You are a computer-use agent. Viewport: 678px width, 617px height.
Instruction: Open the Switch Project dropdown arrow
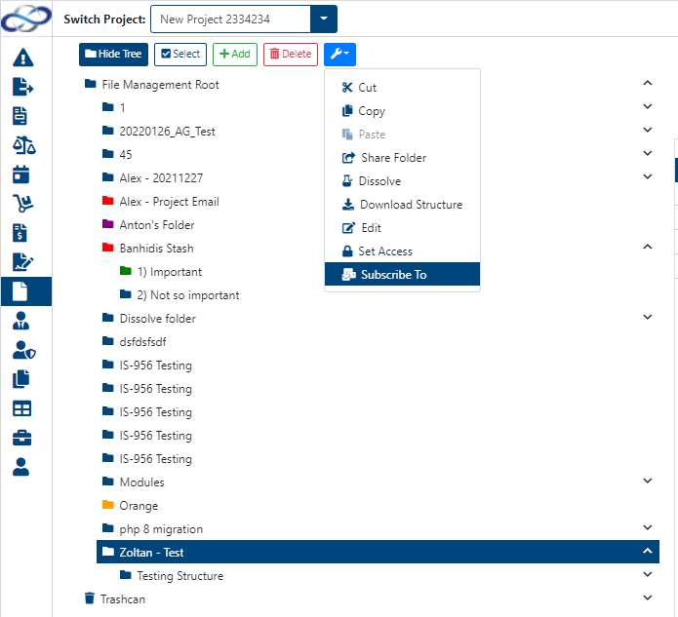pos(324,19)
